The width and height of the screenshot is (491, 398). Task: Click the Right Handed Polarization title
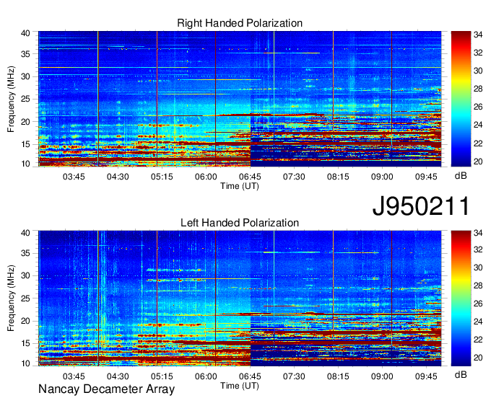[x=240, y=23]
